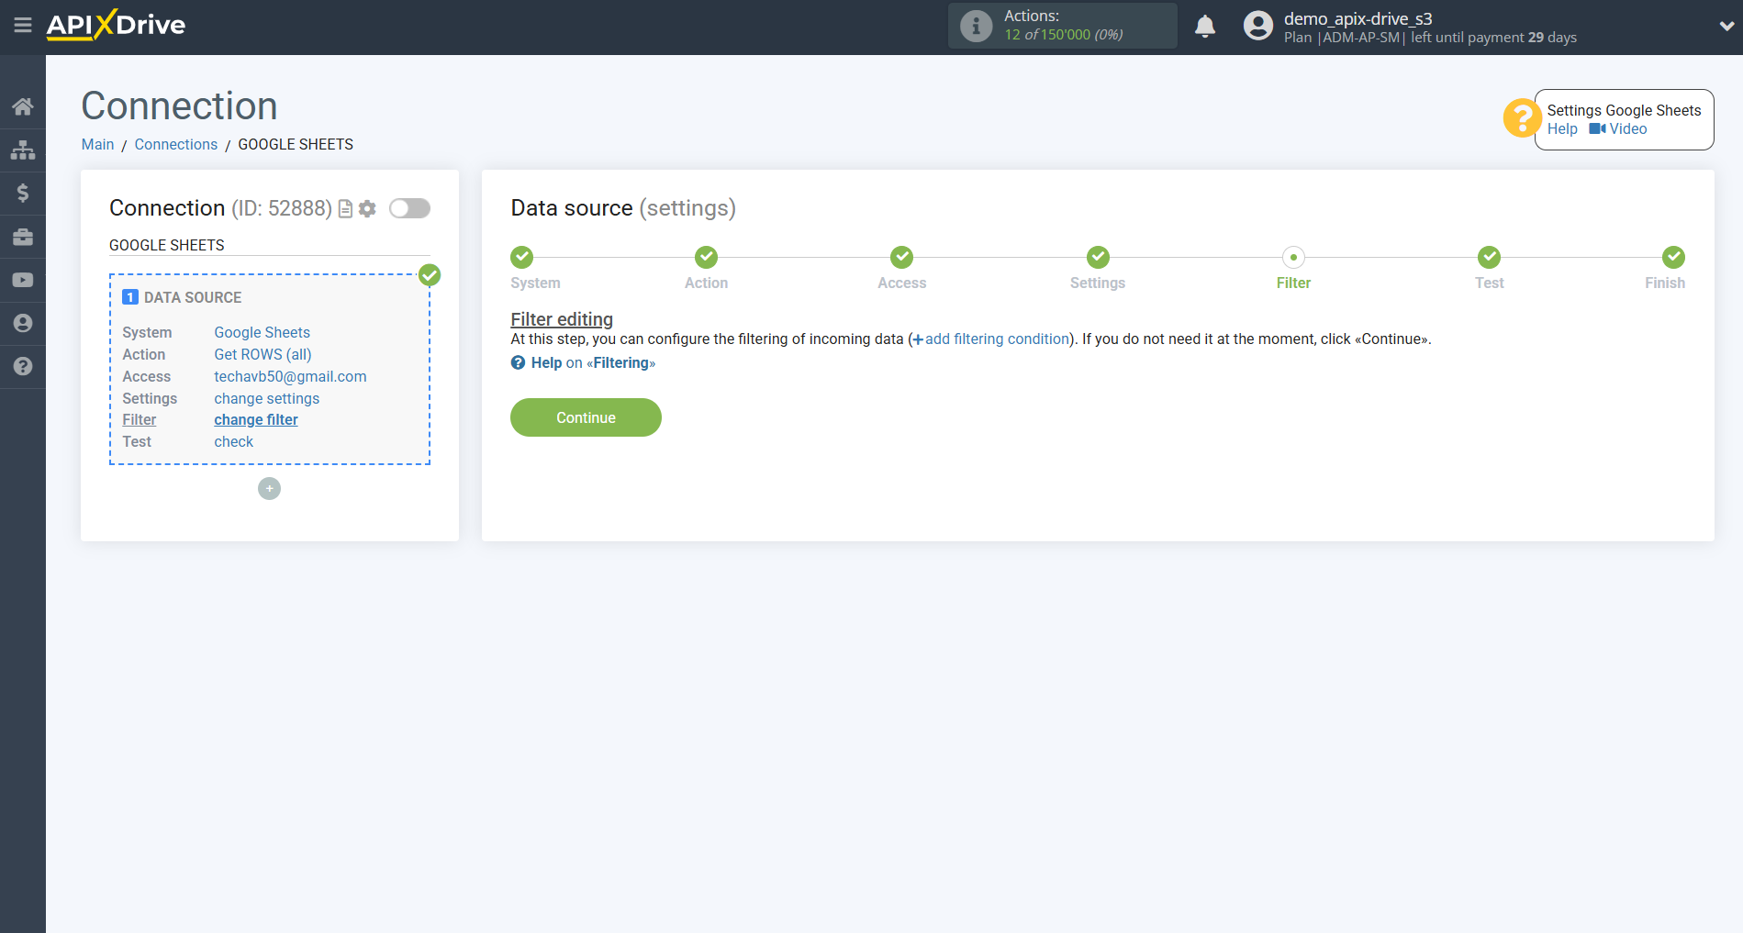The width and height of the screenshot is (1743, 933).
Task: Click the document copy icon beside connection ID
Action: (x=345, y=209)
